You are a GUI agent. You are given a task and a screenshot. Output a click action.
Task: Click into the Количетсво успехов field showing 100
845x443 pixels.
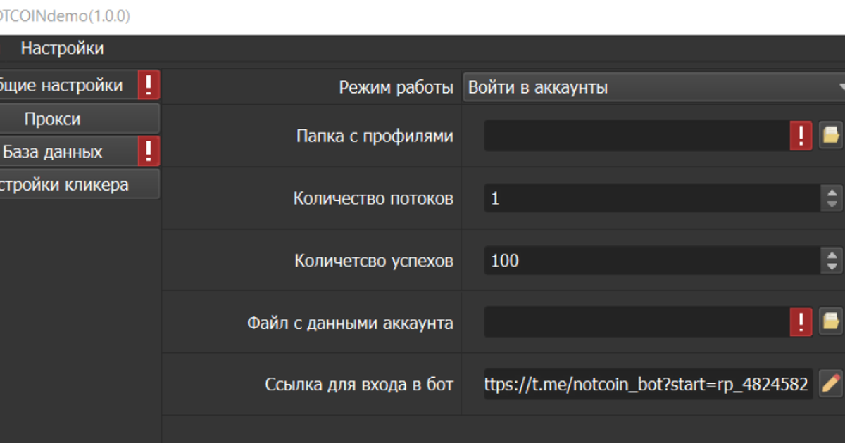653,260
